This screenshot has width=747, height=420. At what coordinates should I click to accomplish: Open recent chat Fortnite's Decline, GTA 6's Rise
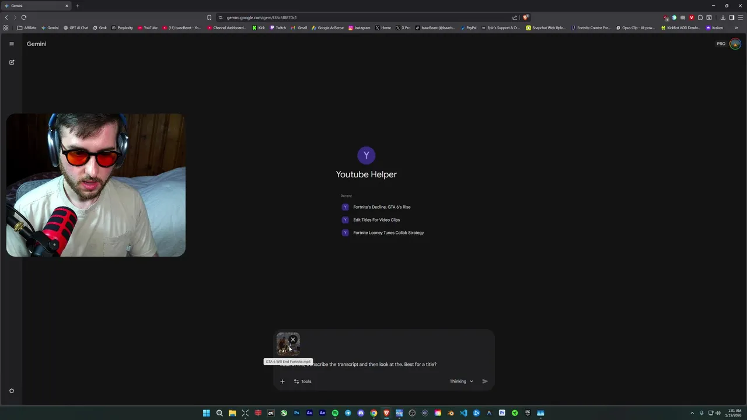[382, 207]
